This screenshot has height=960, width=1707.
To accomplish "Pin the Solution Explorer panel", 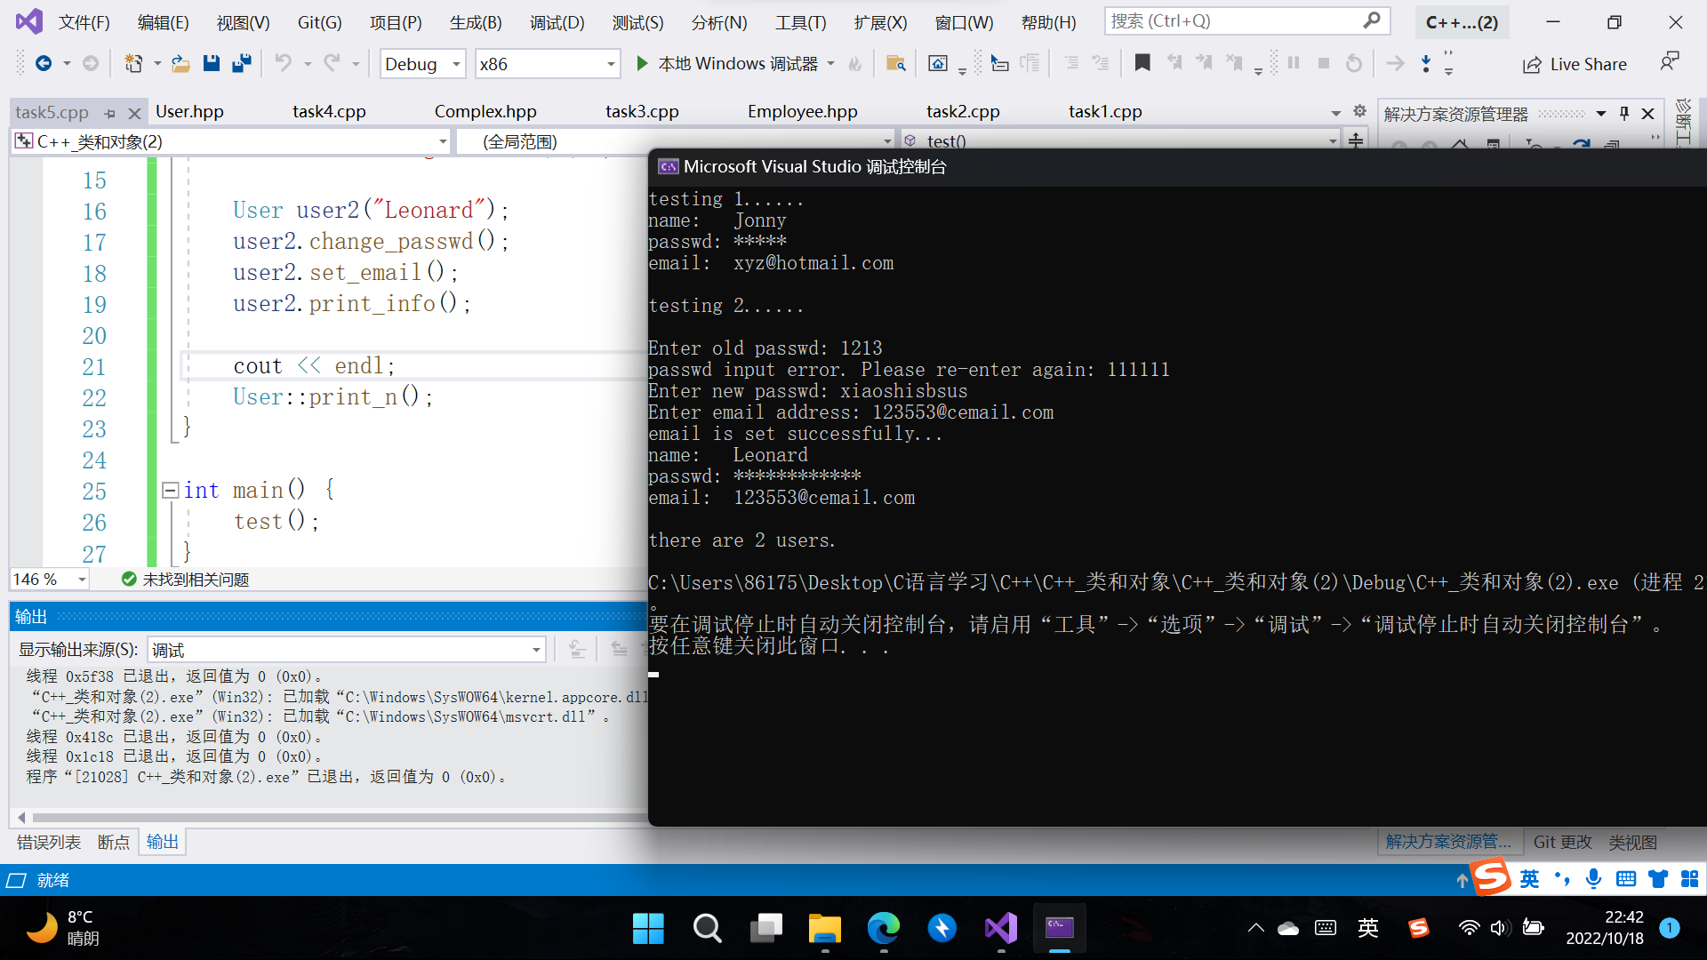I will point(1624,113).
